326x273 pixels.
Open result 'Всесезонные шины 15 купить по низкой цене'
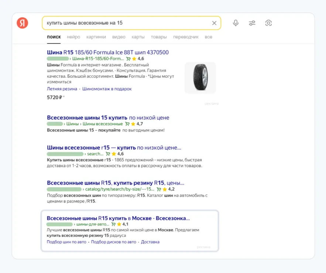point(108,118)
